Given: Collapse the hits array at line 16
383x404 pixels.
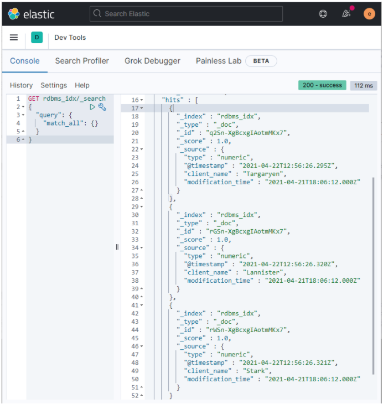Looking at the screenshot, I should [x=141, y=100].
